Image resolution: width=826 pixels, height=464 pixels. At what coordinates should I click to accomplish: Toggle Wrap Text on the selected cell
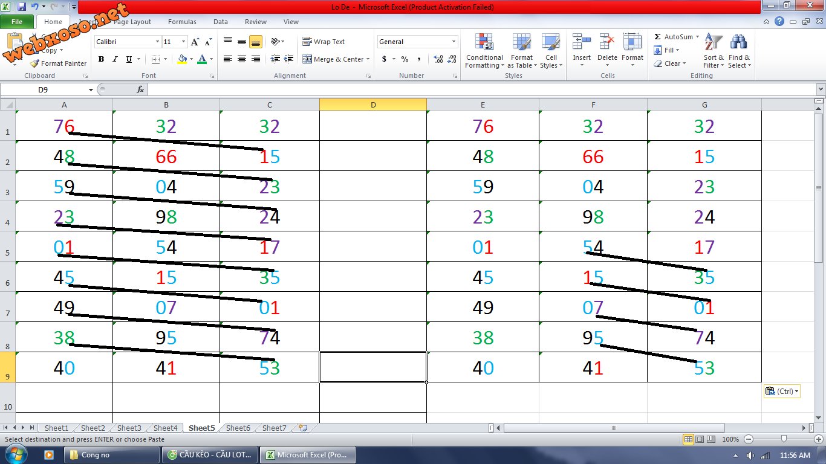(x=324, y=42)
